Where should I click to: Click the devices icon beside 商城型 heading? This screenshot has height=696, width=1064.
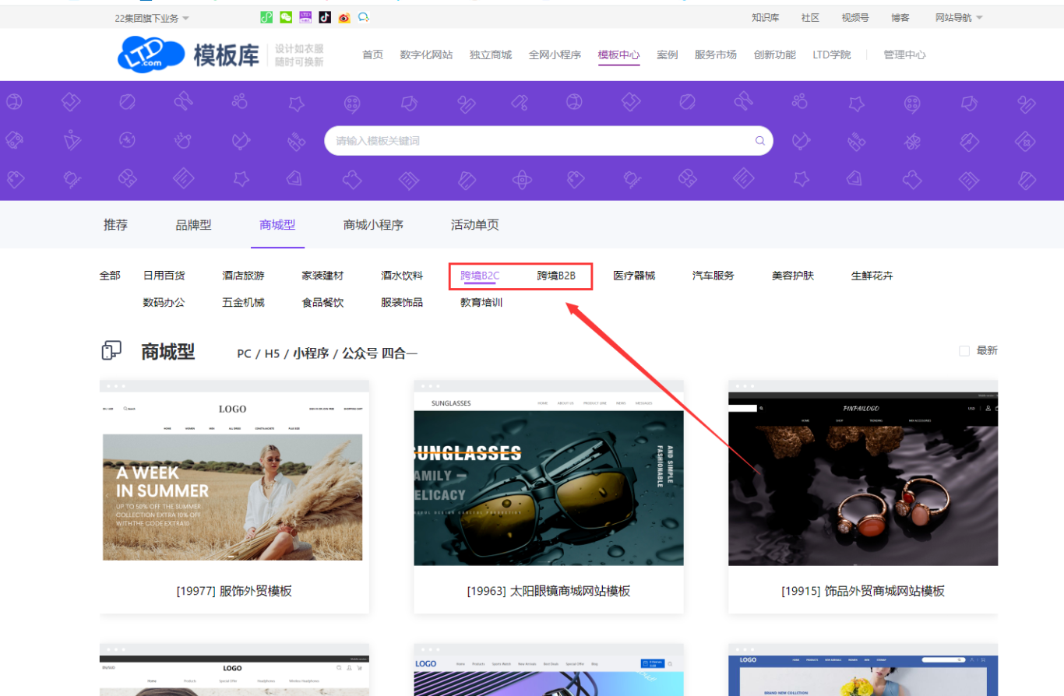click(112, 351)
